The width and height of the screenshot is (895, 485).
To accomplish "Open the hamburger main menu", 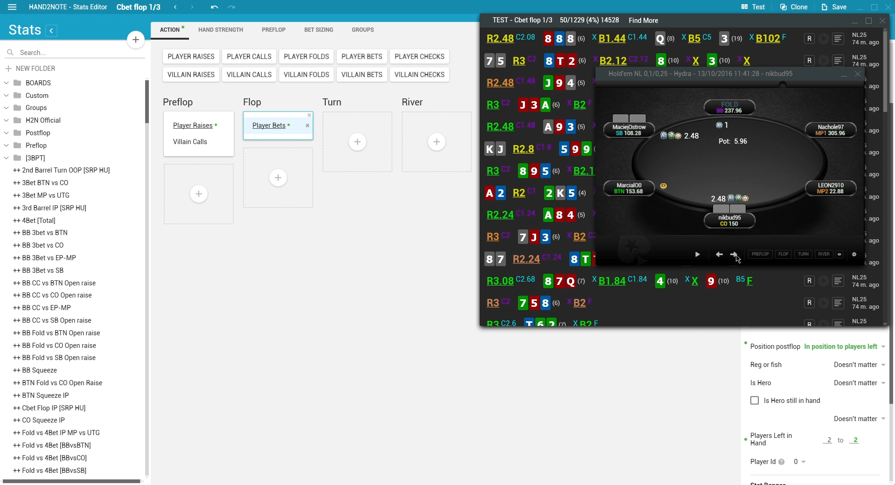I will [x=12, y=7].
